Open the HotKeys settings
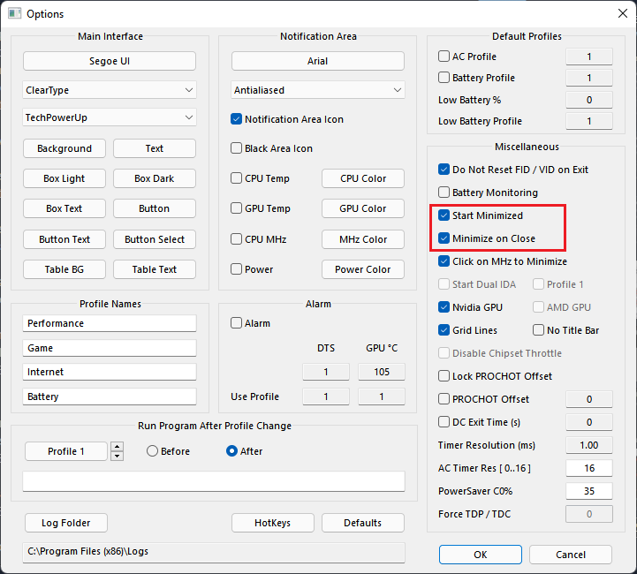637x574 pixels. pyautogui.click(x=272, y=523)
